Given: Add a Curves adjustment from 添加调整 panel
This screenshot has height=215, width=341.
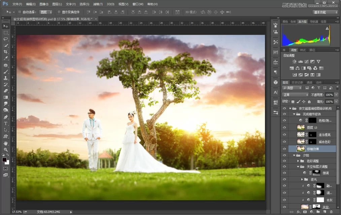Looking at the screenshot, I should pyautogui.click(x=306, y=61).
